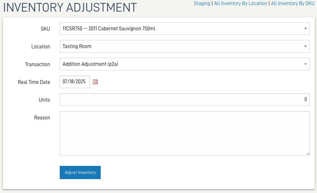Click the Inventory Adjustment page heading

coord(70,8)
